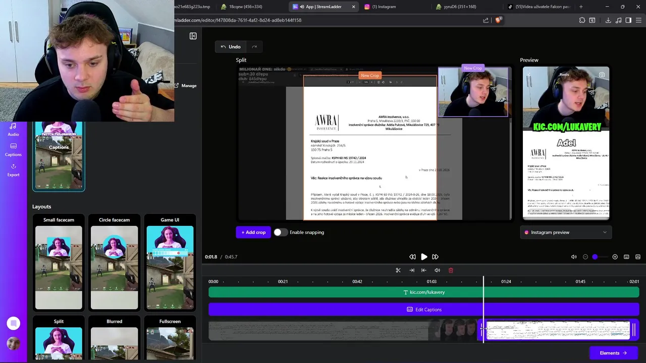Image resolution: width=646 pixels, height=363 pixels.
Task: Select the Circle facecam layout
Action: click(x=114, y=263)
